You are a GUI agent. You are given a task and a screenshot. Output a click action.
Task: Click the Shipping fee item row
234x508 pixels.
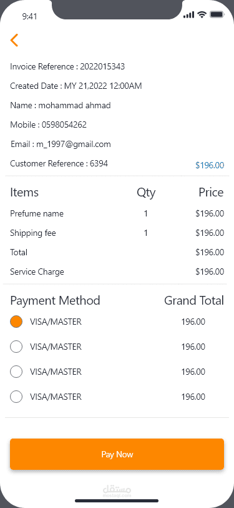(x=117, y=233)
